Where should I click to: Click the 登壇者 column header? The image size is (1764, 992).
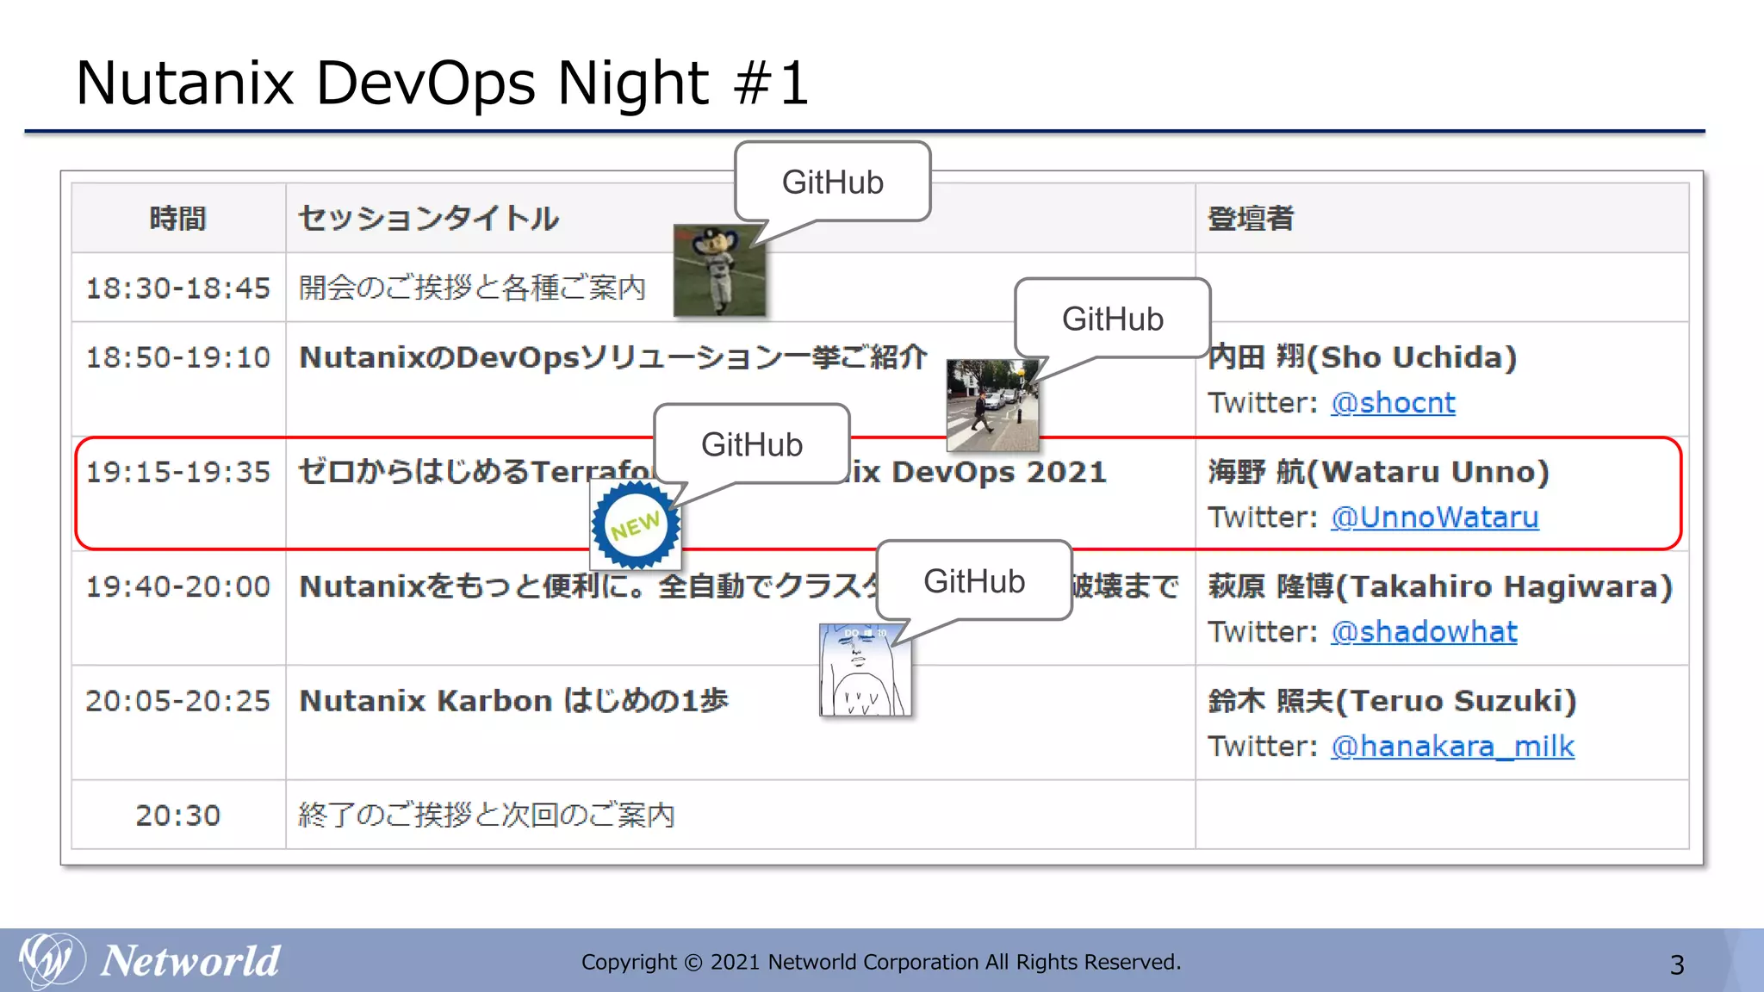1250,219
